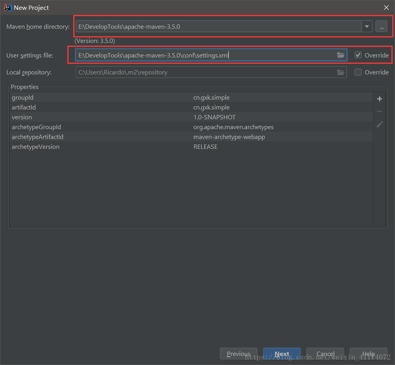Click the RELEASE archetypeVersion value
This screenshot has height=365, width=395.
[x=205, y=146]
